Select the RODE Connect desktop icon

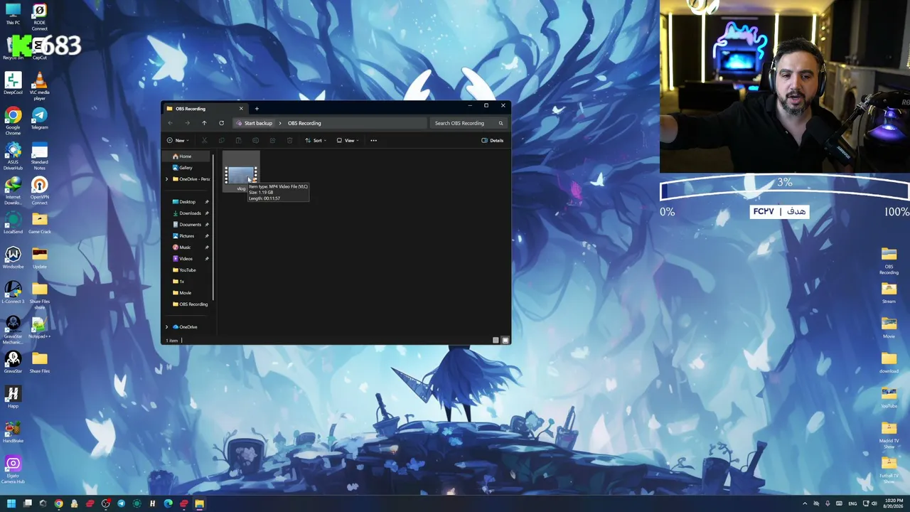coord(39,18)
